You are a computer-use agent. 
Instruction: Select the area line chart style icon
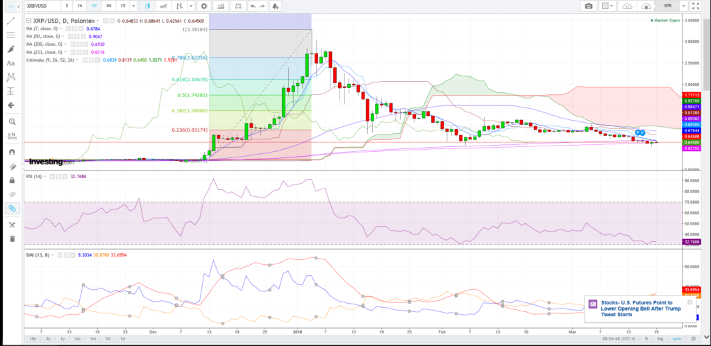coord(163,6)
